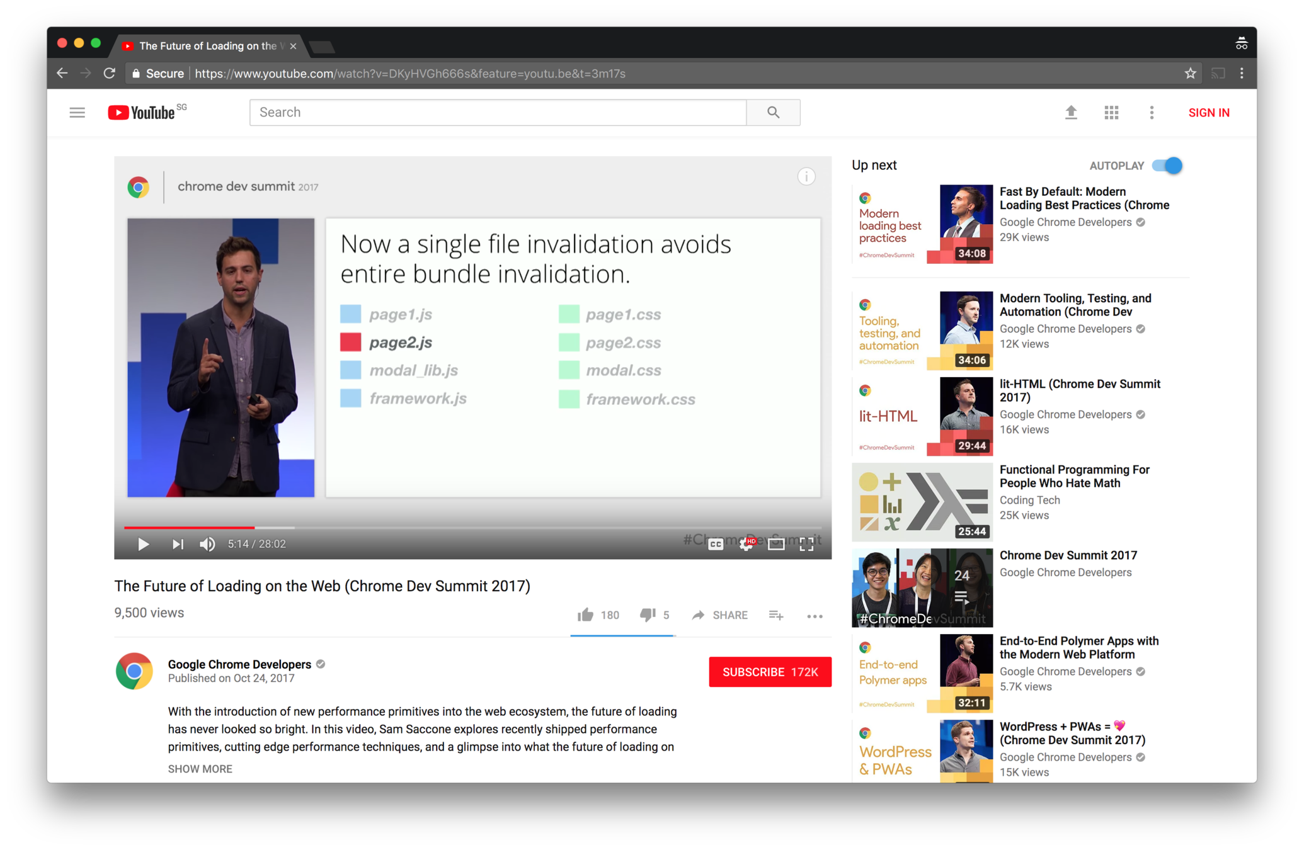
Task: Toggle theater mode on the player
Action: pos(776,545)
